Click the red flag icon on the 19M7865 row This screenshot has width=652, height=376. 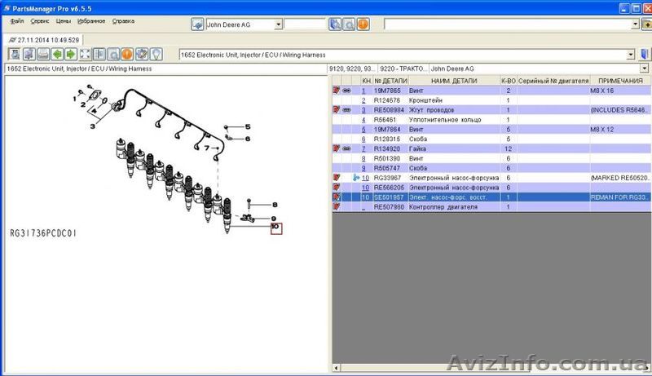click(x=336, y=91)
